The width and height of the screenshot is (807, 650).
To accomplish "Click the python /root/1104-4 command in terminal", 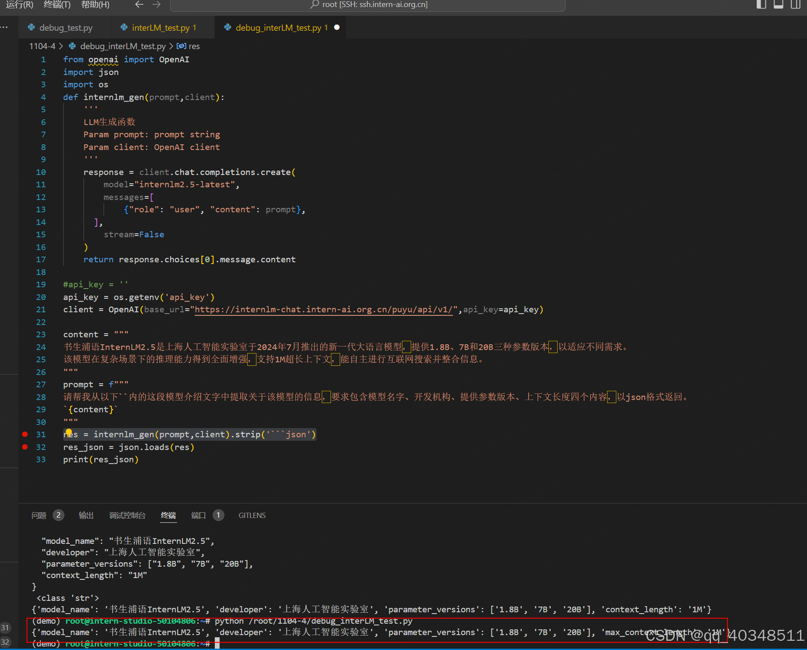I will 313,621.
